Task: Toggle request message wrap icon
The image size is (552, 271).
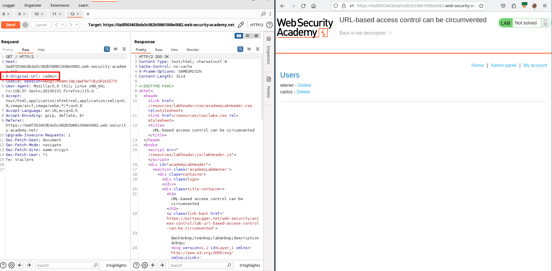Action: pos(107,49)
